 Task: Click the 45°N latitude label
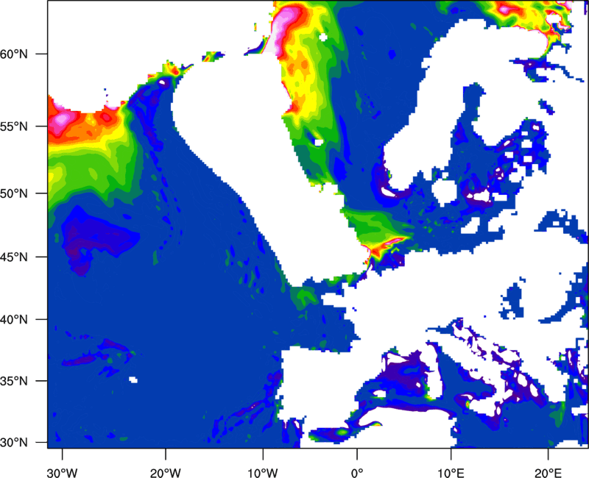(x=14, y=257)
